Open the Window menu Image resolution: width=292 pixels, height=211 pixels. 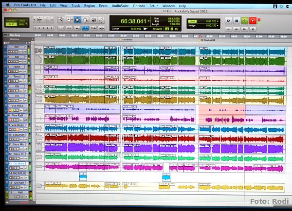[168, 6]
